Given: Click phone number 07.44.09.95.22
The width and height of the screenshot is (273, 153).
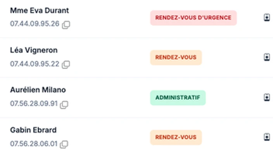Looking at the screenshot, I should tap(35, 64).
